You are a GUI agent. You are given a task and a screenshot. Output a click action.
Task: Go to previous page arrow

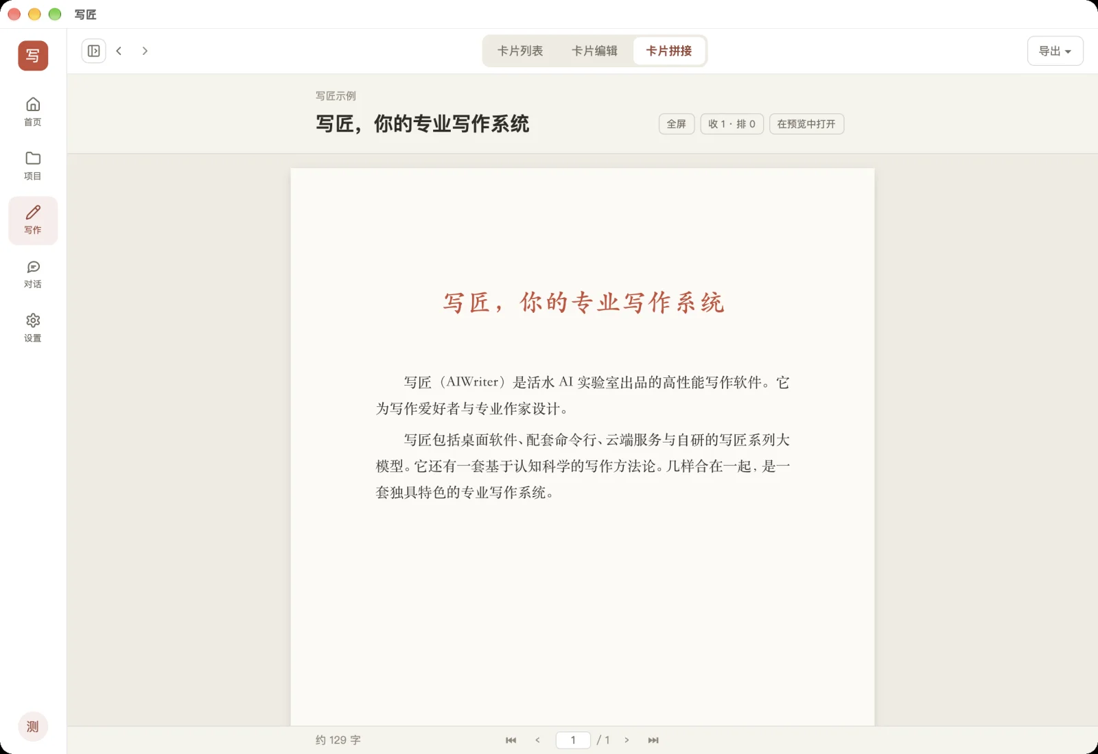[x=537, y=740]
